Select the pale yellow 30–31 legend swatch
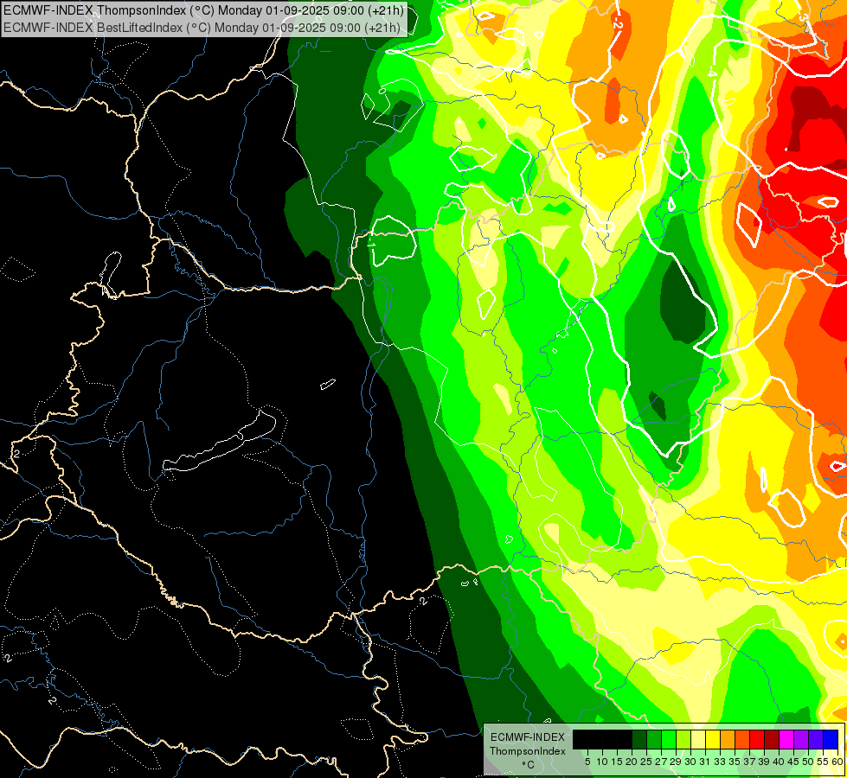847x778 pixels. pos(698,739)
